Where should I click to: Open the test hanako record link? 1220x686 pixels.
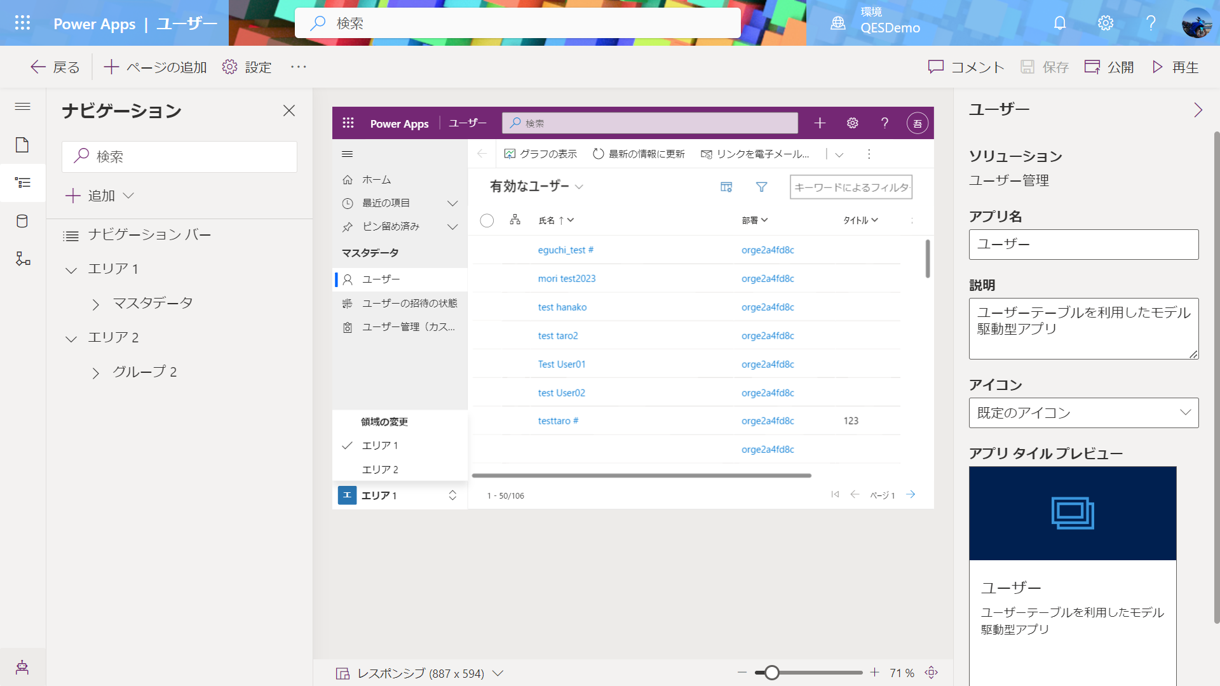pyautogui.click(x=562, y=307)
